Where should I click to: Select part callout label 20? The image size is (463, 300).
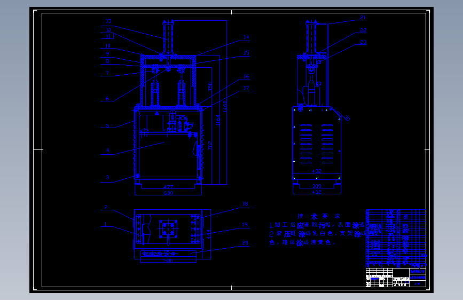coord(245,243)
